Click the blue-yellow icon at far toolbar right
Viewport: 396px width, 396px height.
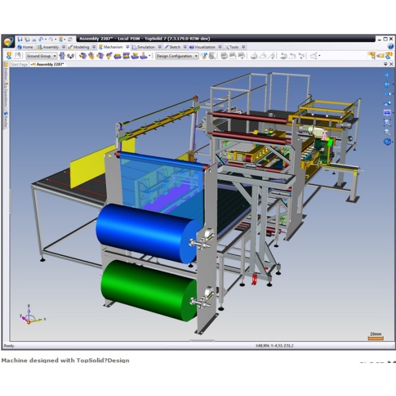389,55
